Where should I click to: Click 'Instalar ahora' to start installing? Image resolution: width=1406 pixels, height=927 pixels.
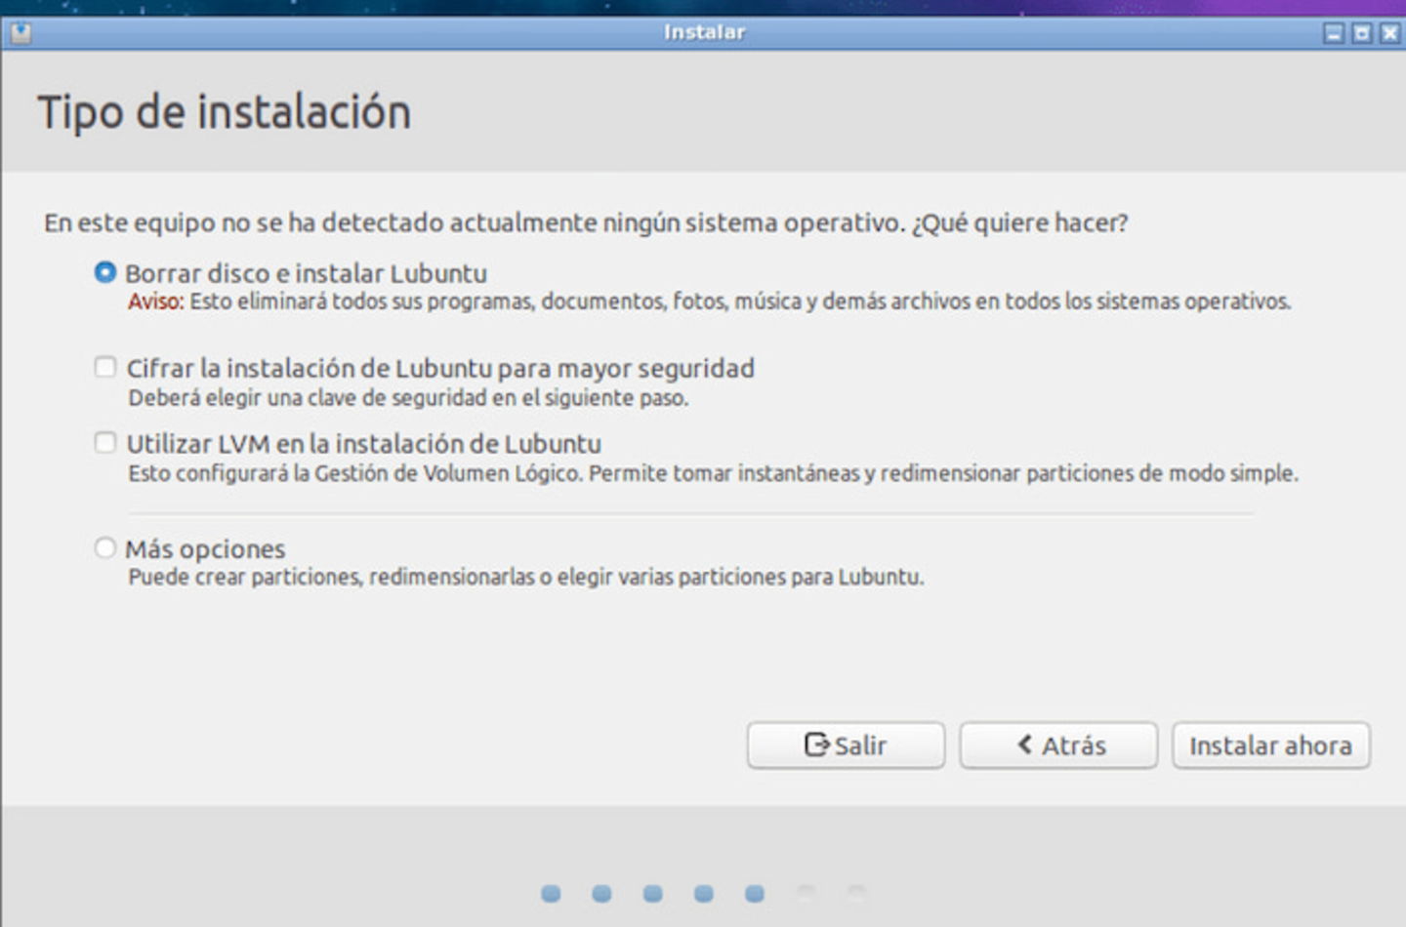[x=1270, y=746]
